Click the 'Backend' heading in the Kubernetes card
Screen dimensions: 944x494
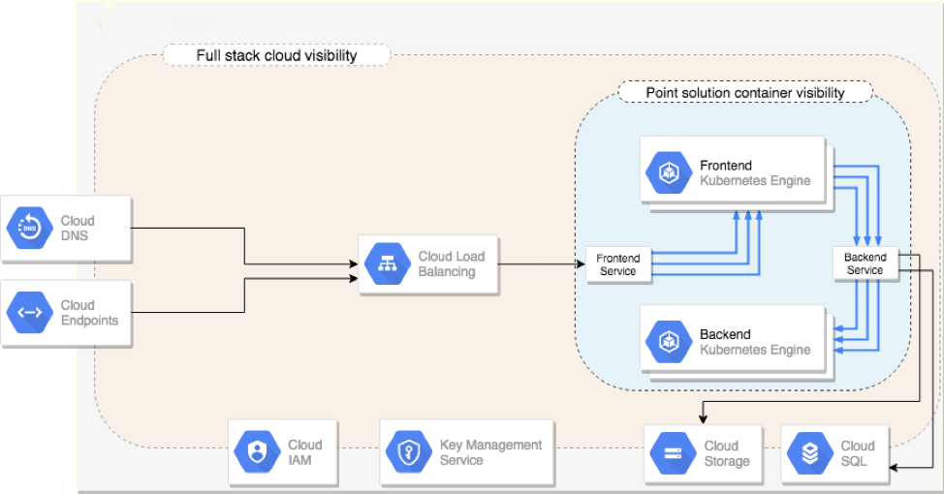725,334
